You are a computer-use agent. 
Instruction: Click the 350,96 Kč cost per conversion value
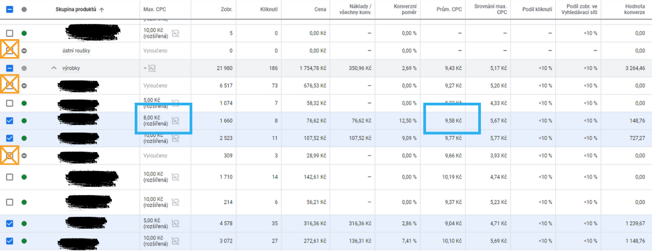[x=359, y=68]
